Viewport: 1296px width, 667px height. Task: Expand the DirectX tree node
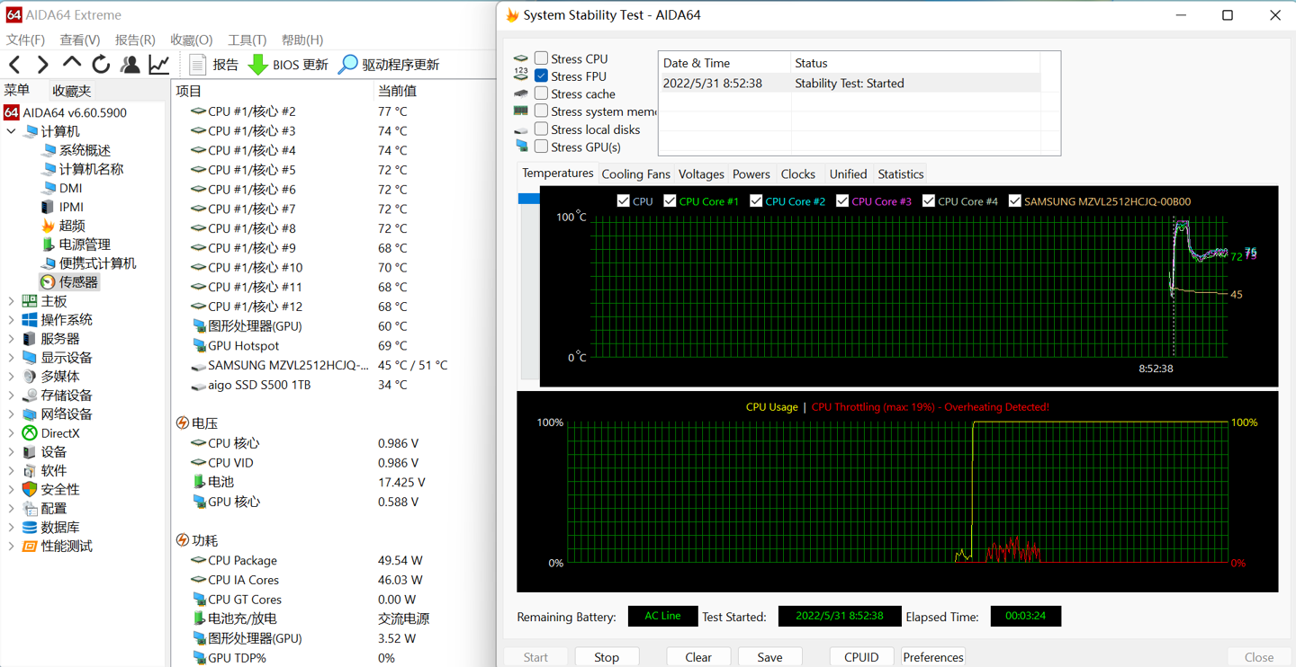(11, 433)
